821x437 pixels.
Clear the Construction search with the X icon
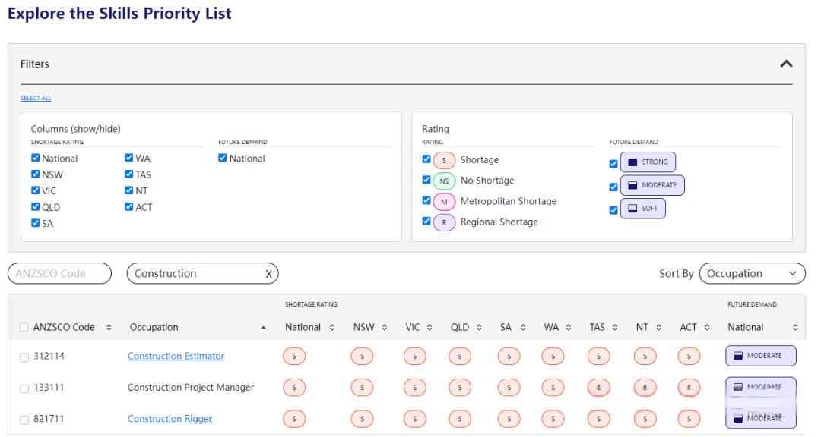pyautogui.click(x=268, y=274)
